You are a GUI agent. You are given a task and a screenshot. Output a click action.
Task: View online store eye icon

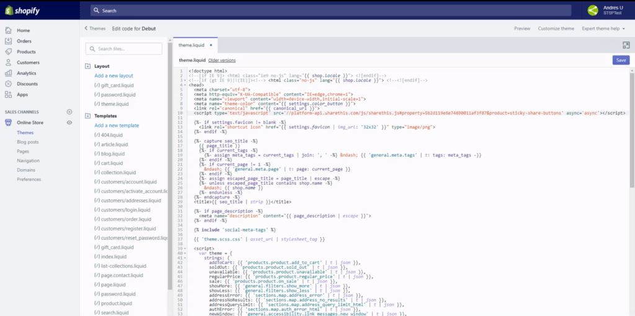click(69, 123)
